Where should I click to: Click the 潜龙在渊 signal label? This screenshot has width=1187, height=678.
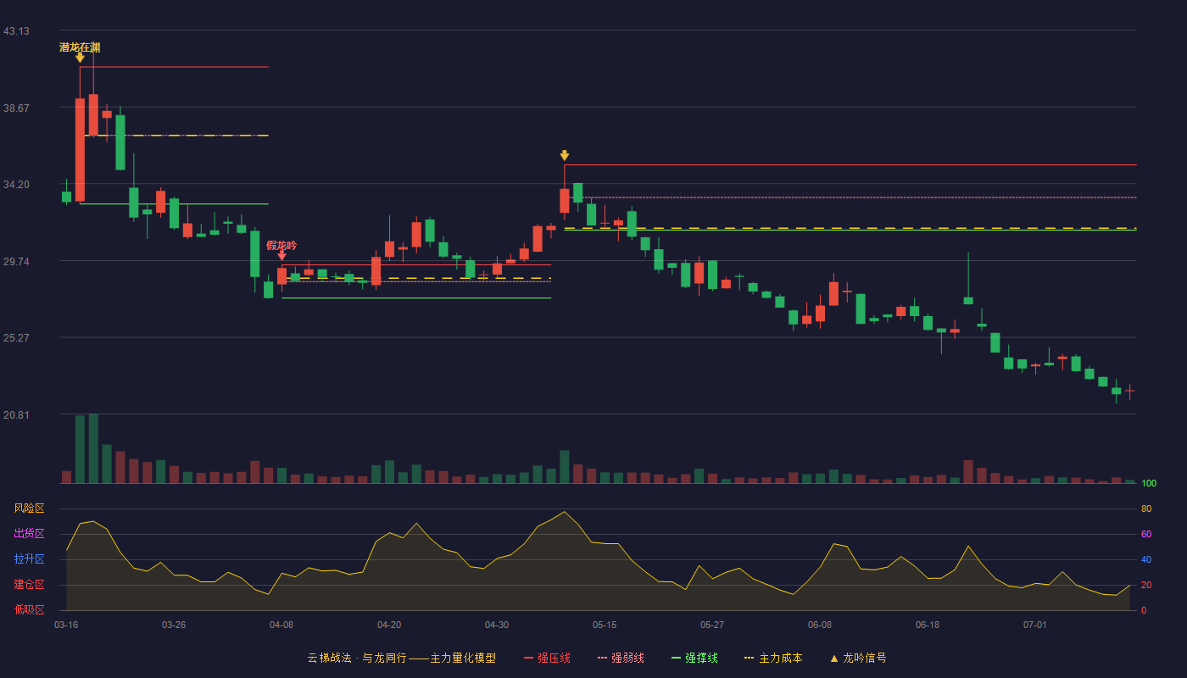80,47
